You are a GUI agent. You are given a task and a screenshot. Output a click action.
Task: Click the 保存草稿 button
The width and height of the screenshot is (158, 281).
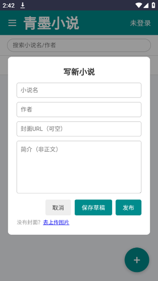click(x=93, y=208)
